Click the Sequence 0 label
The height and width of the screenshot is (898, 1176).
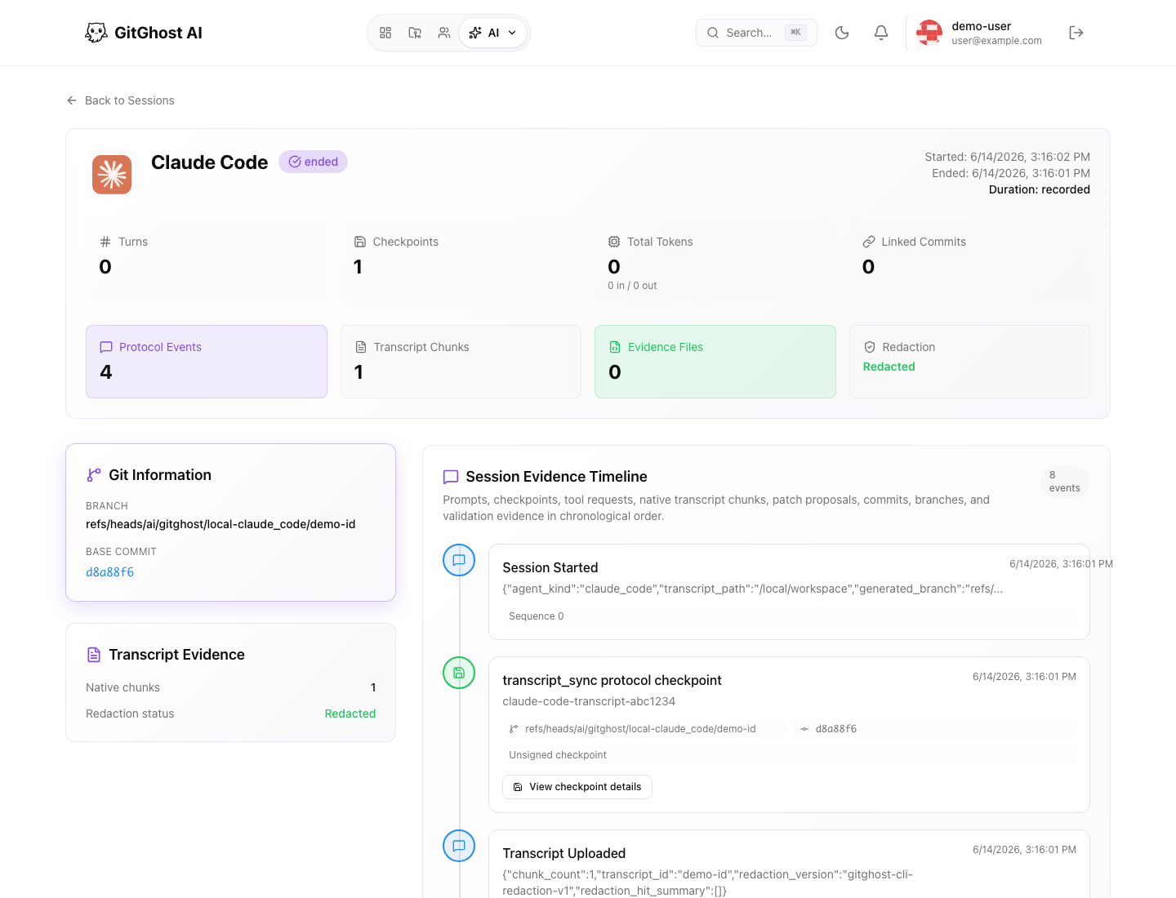537,616
